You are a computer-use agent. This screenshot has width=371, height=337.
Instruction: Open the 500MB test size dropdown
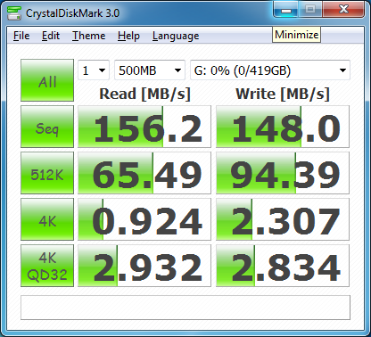pos(150,70)
